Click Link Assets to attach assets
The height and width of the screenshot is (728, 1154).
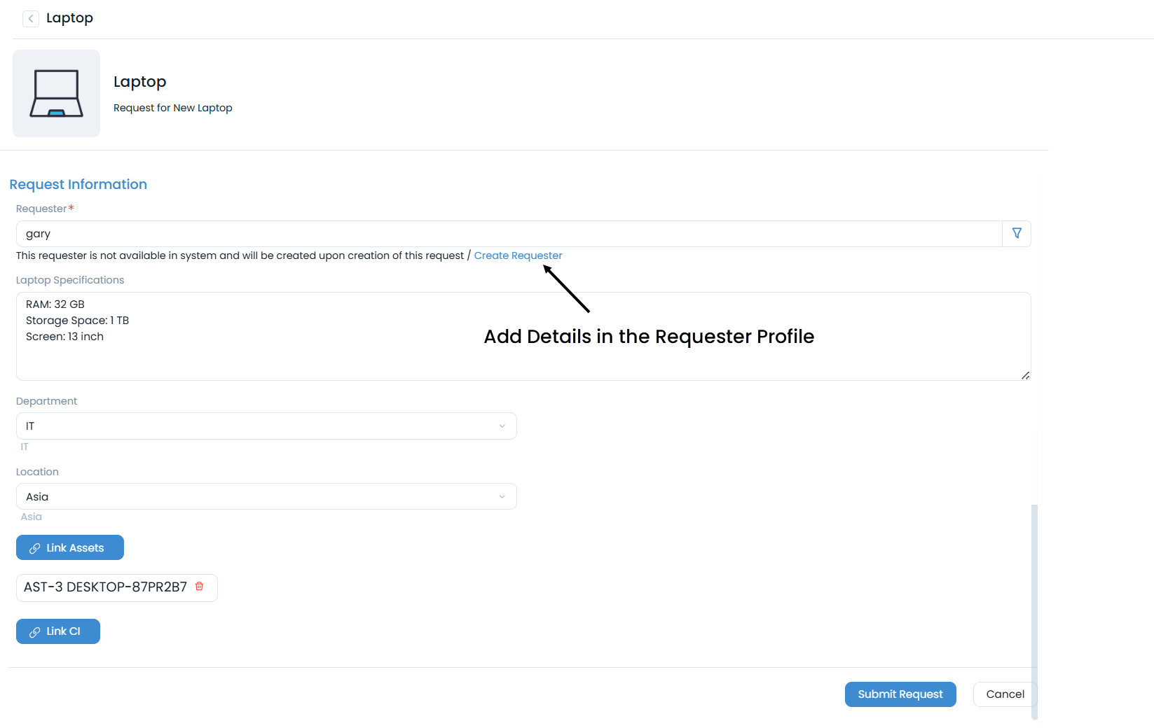pyautogui.click(x=69, y=547)
